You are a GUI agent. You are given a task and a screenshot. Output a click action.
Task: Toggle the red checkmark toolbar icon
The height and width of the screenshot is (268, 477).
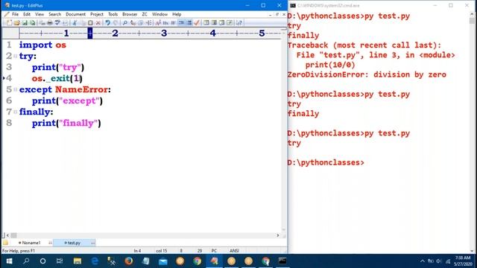(197, 23)
